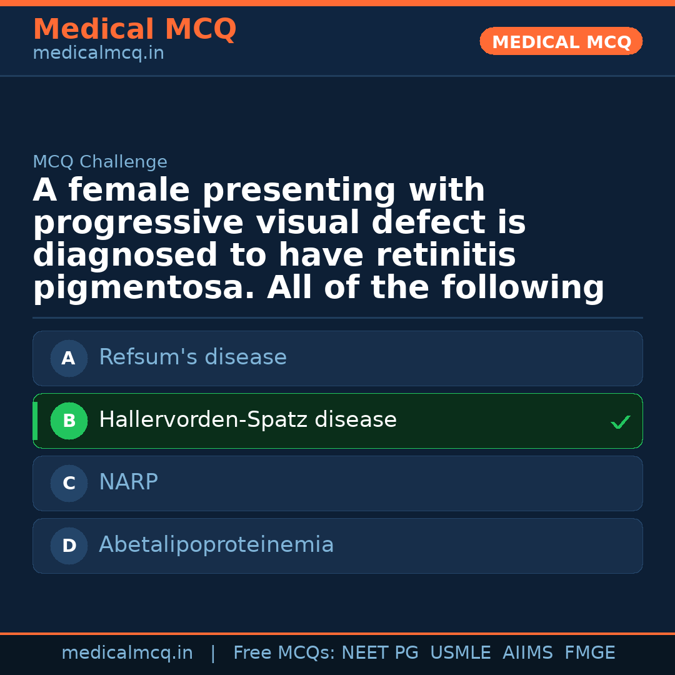This screenshot has height=675, width=675.
Task: Click the retinitis pigmentosa question text
Action: (x=319, y=239)
